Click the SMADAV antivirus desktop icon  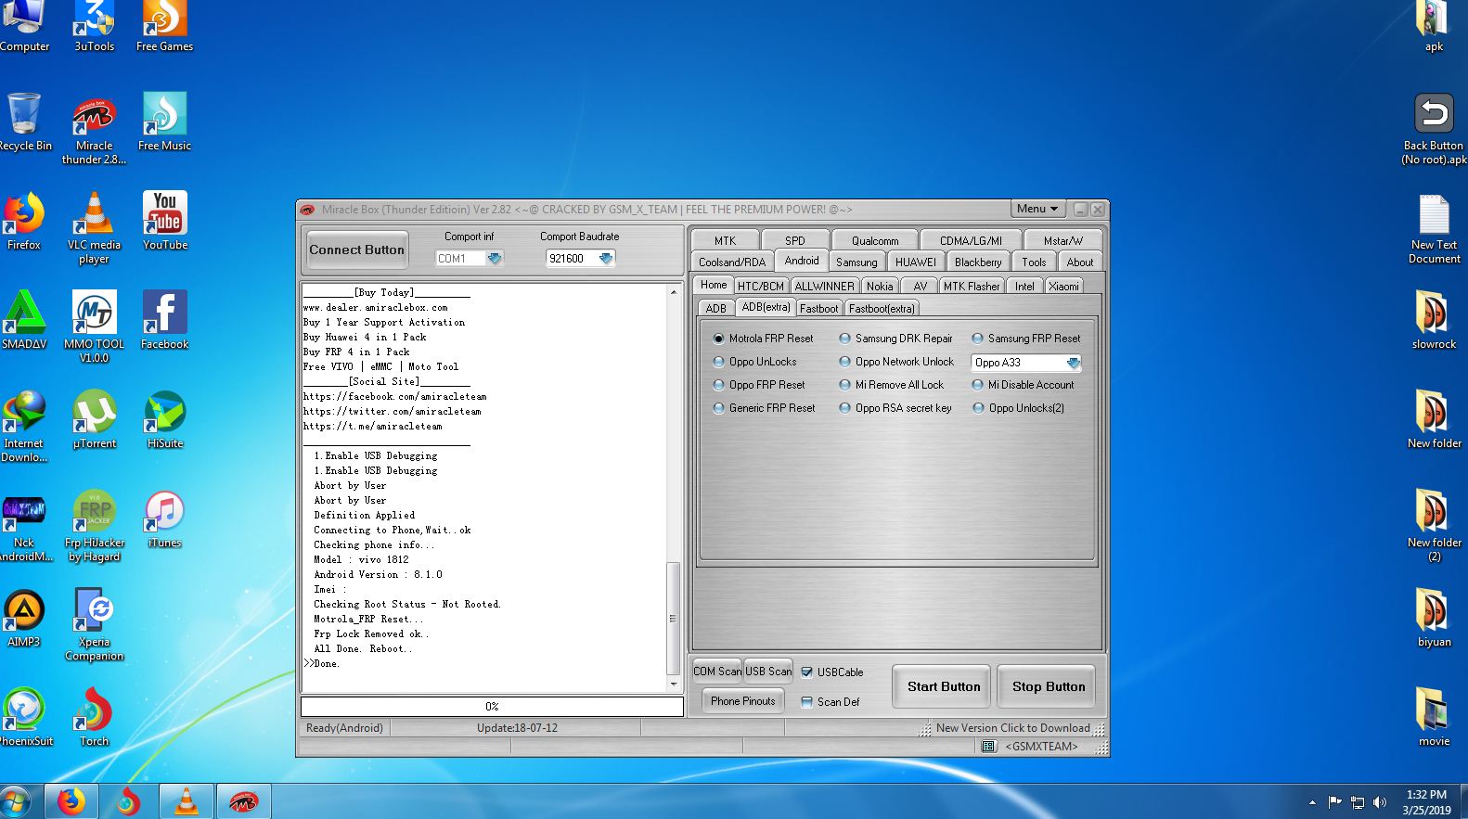point(24,320)
